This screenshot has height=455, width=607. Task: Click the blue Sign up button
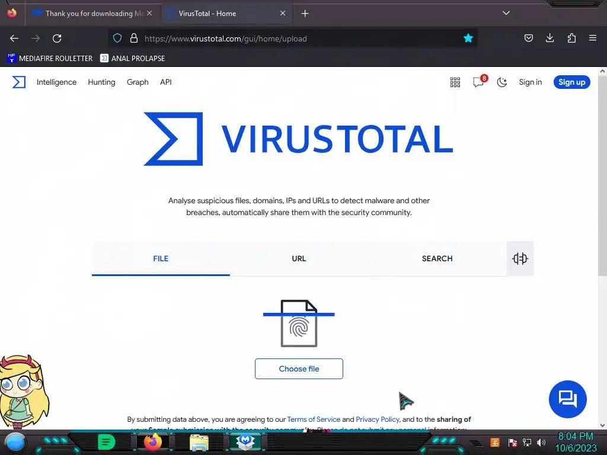pyautogui.click(x=572, y=82)
